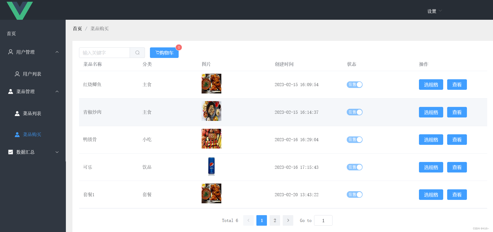Click the user management outline person icon
This screenshot has width=493, height=232.
point(11,52)
